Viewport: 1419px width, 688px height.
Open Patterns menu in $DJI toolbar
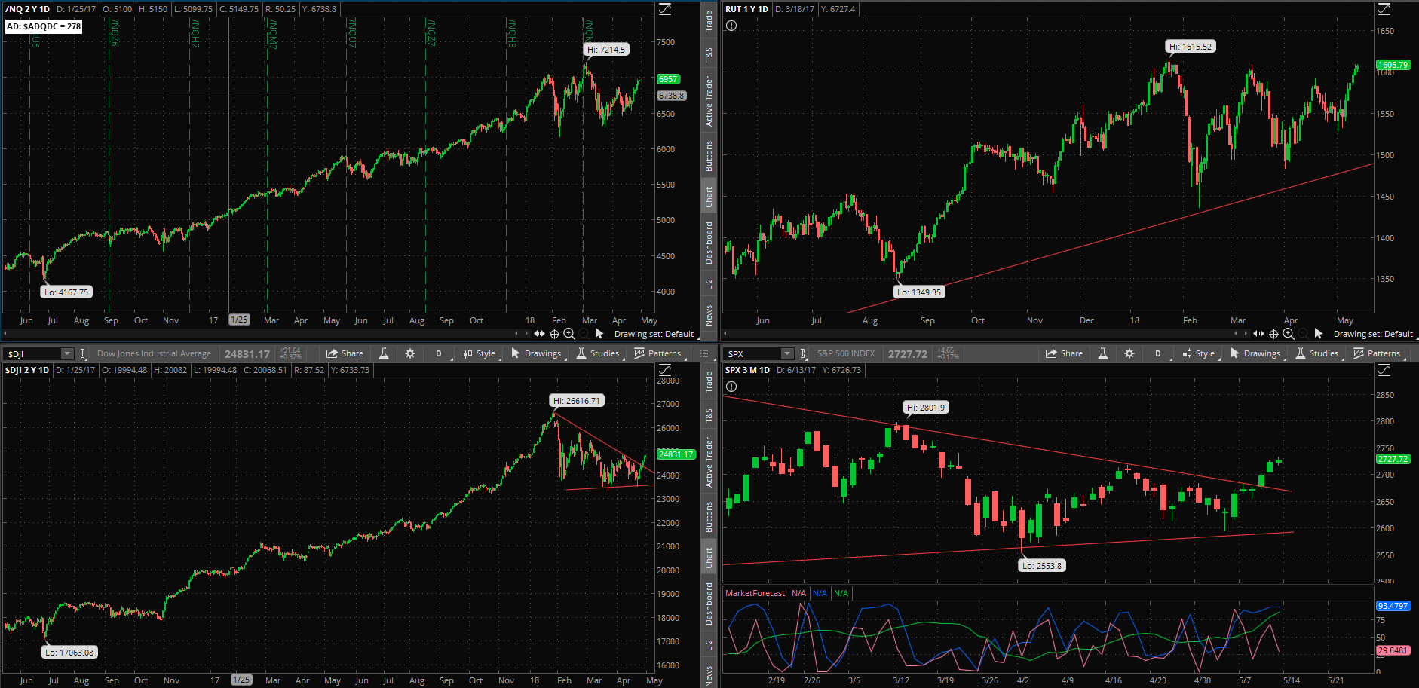click(658, 353)
